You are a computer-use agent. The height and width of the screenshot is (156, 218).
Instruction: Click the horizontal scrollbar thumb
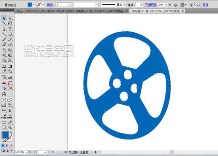pos(171,152)
